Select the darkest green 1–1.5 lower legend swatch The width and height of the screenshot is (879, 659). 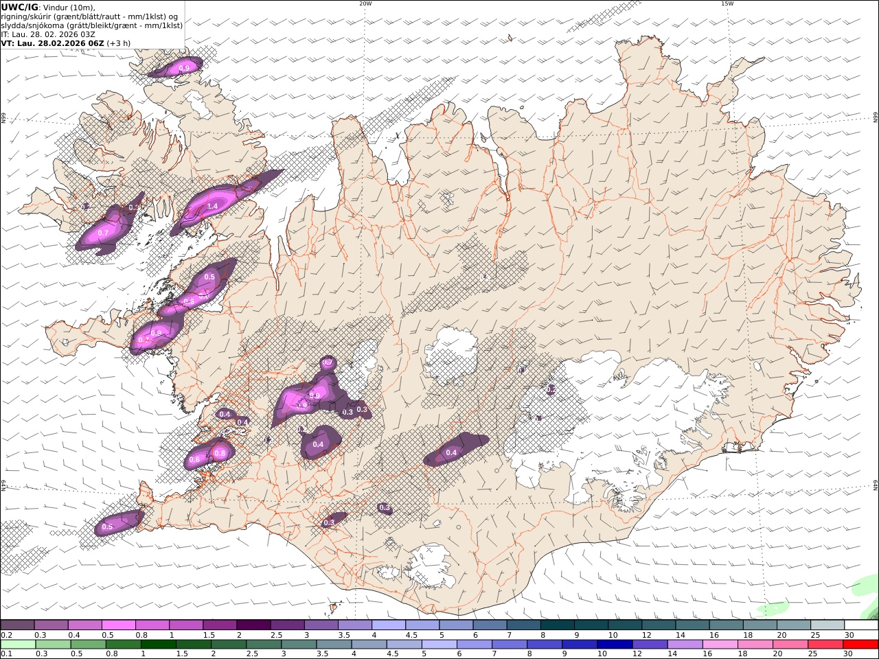[158, 644]
